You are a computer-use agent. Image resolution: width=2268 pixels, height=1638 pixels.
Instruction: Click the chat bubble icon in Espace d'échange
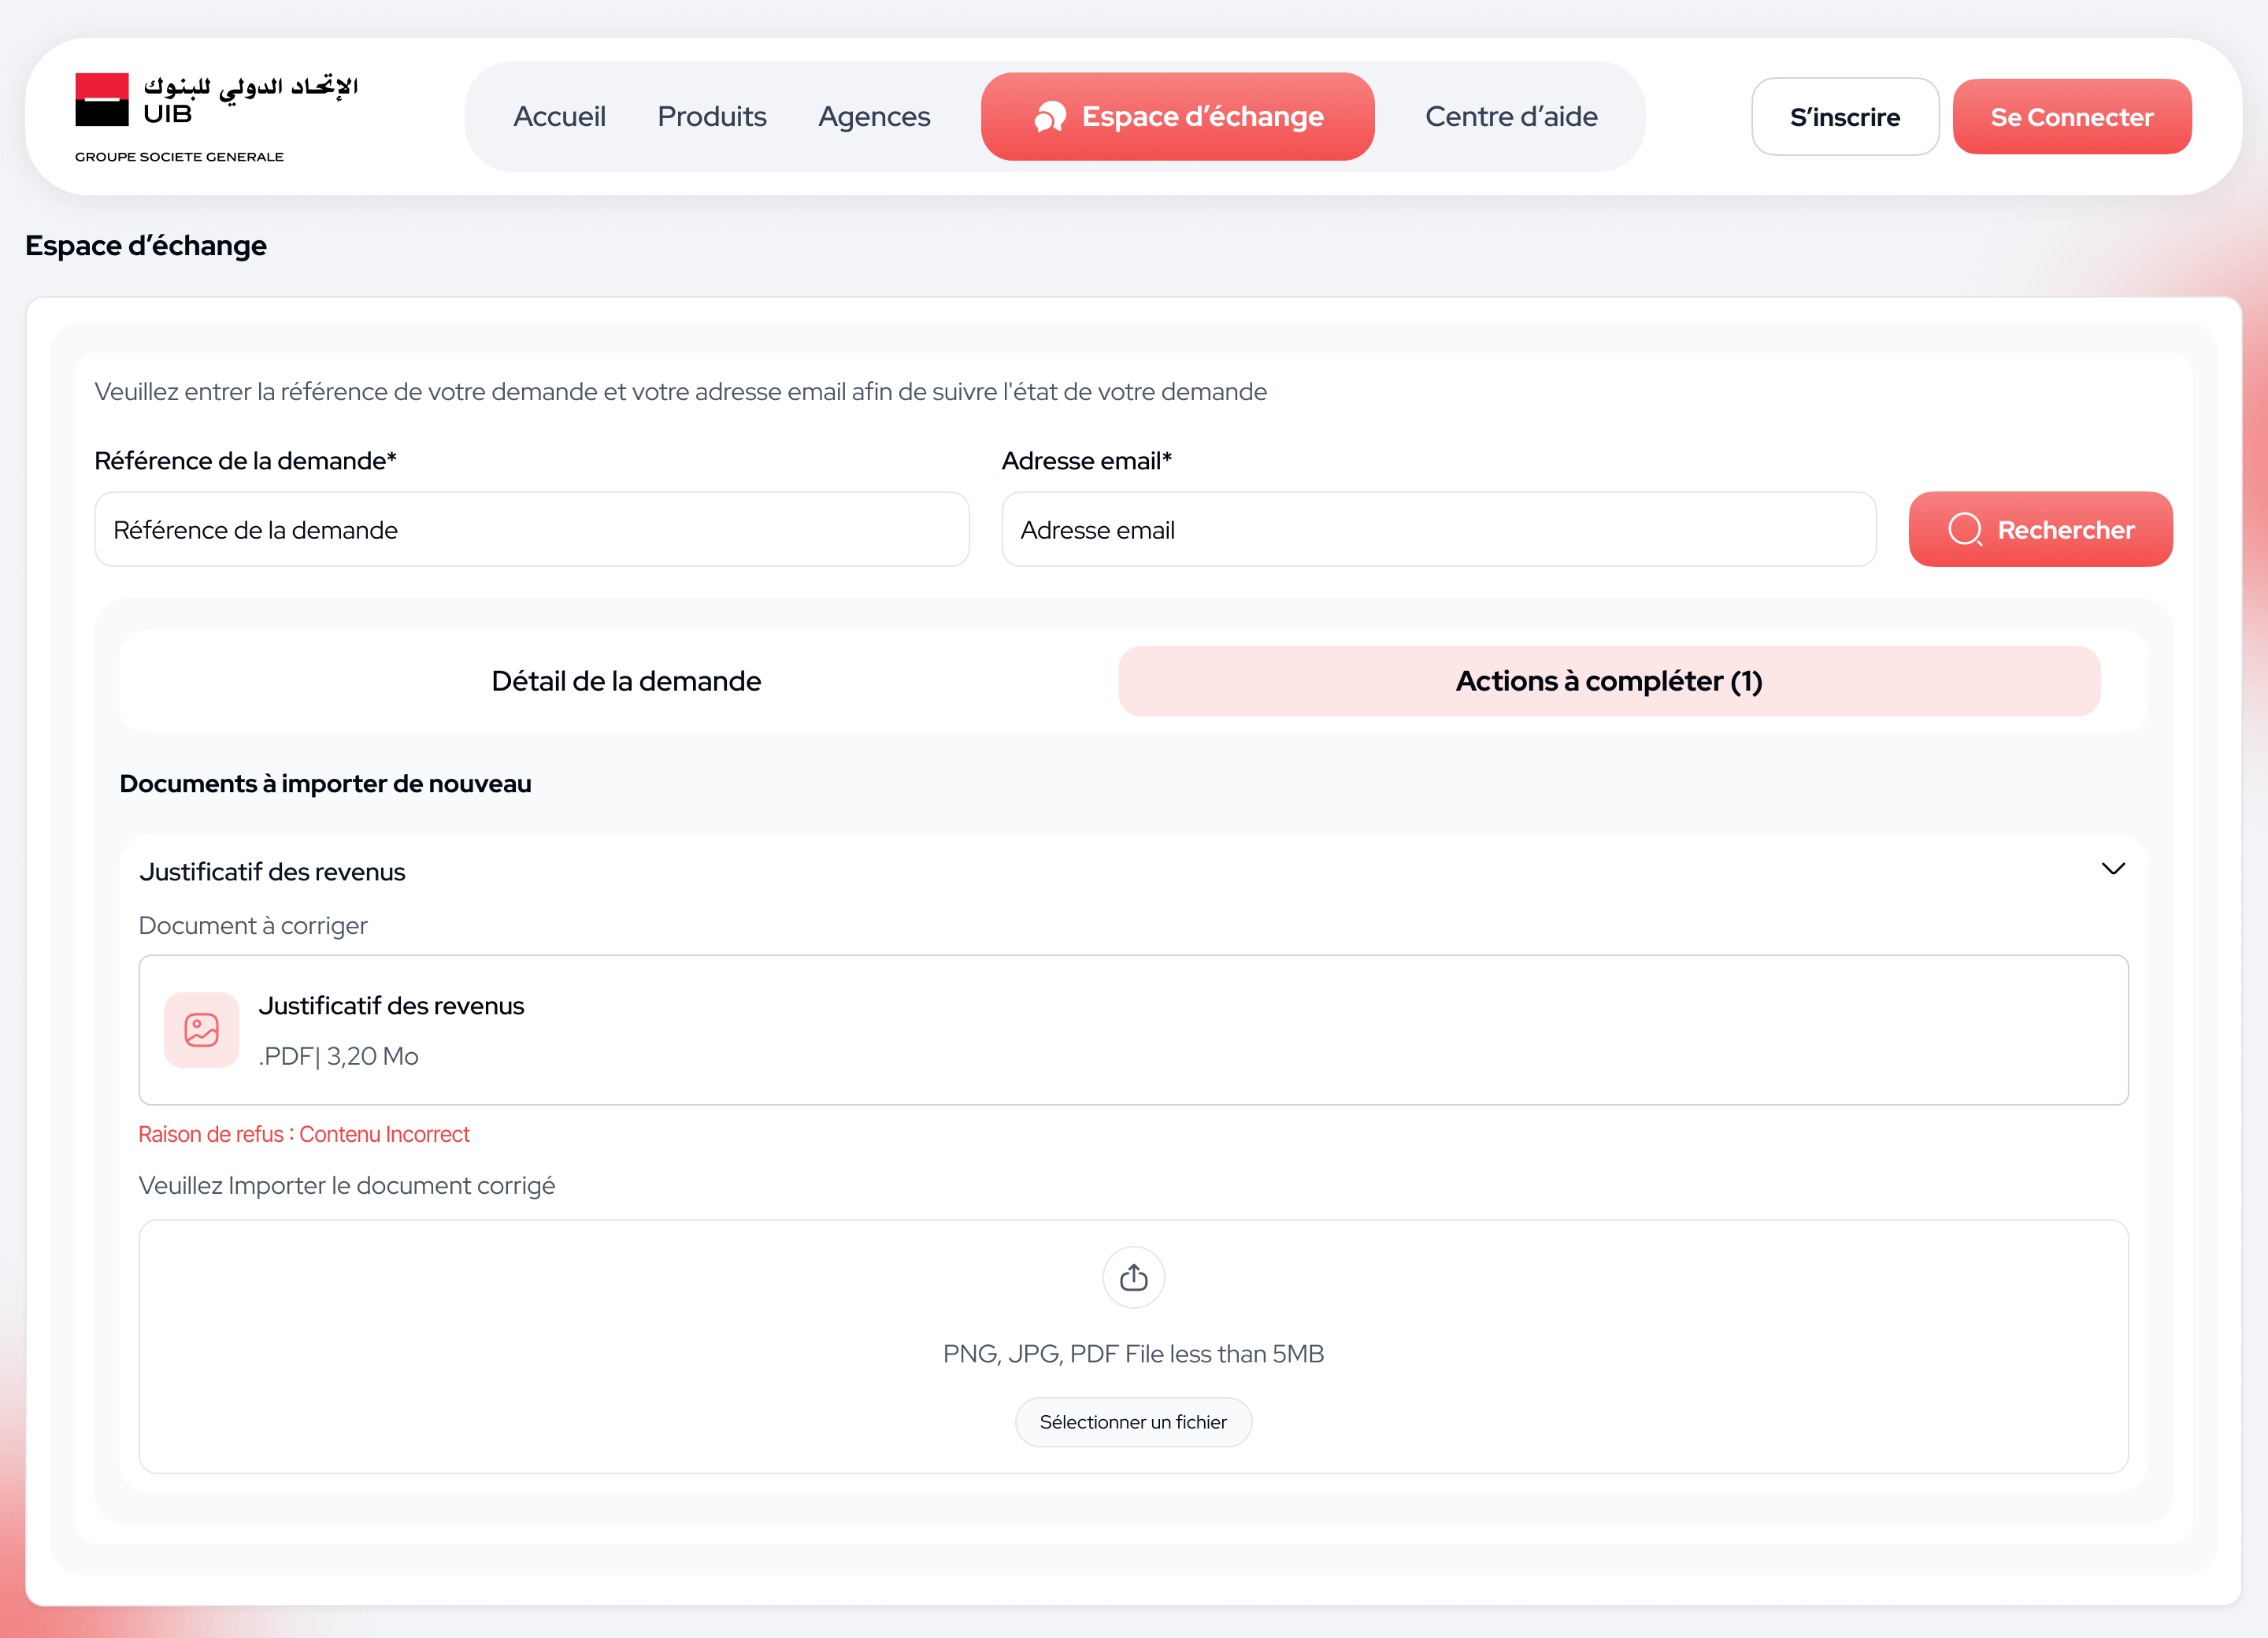[1049, 117]
